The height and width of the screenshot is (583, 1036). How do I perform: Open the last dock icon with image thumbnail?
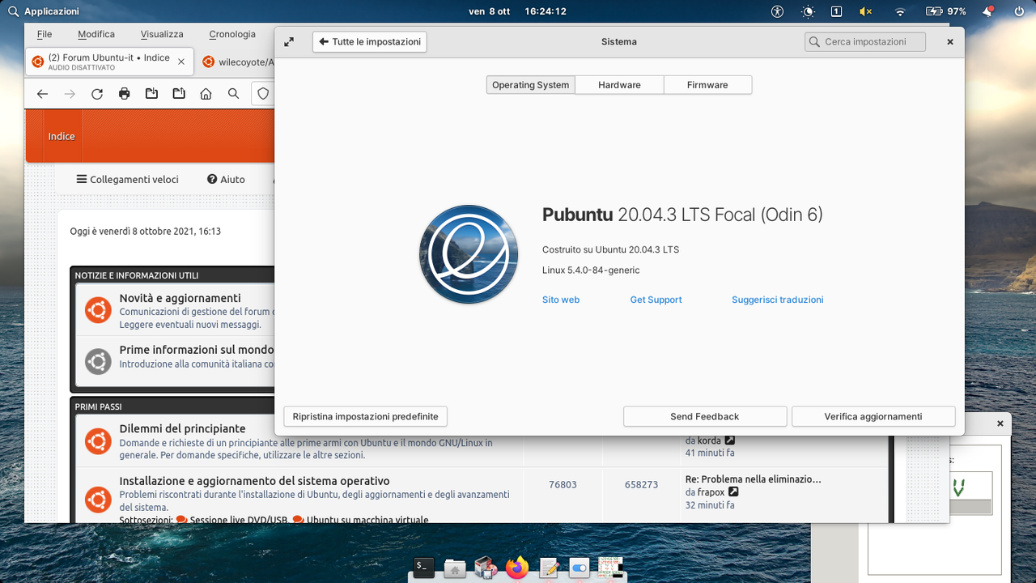pyautogui.click(x=610, y=568)
